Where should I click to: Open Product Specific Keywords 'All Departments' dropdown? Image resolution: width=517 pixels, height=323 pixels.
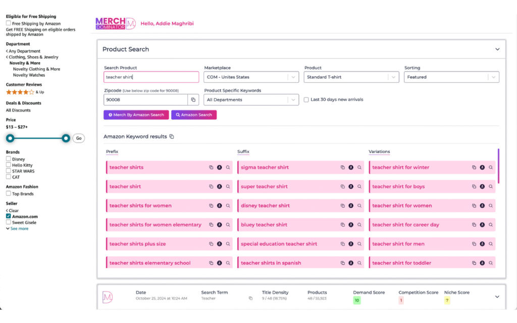(251, 99)
